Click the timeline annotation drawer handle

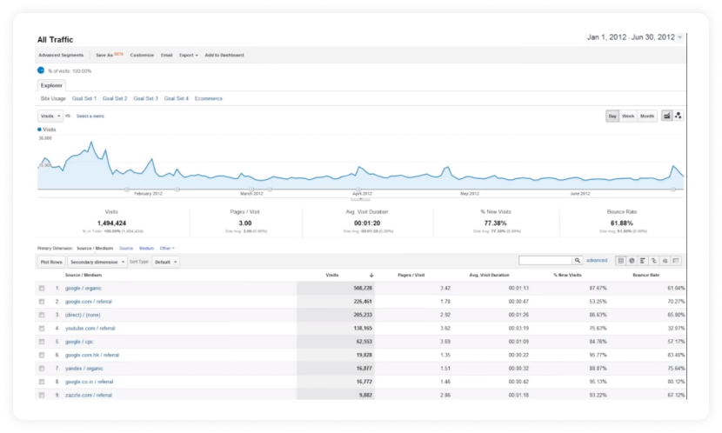click(x=360, y=199)
